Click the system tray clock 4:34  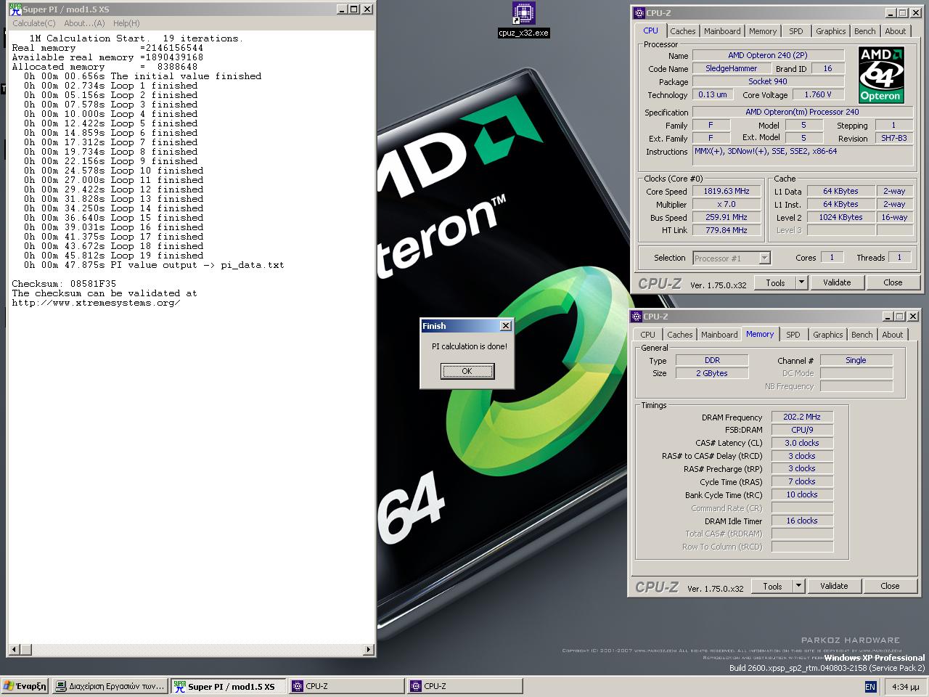tap(904, 687)
